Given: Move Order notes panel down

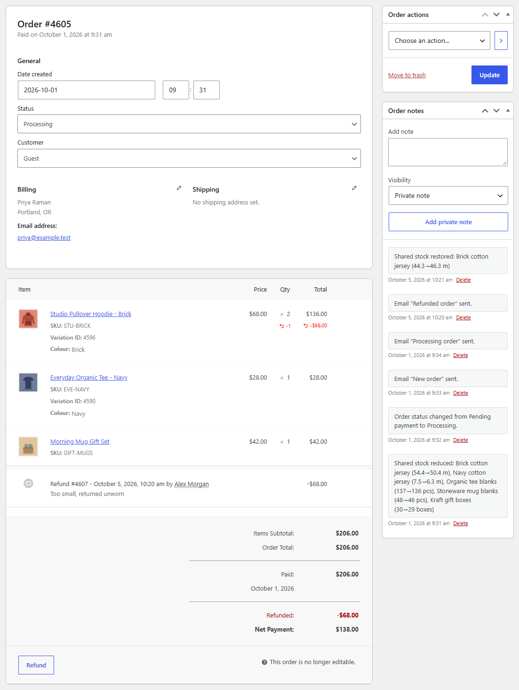Looking at the screenshot, I should (x=496, y=111).
